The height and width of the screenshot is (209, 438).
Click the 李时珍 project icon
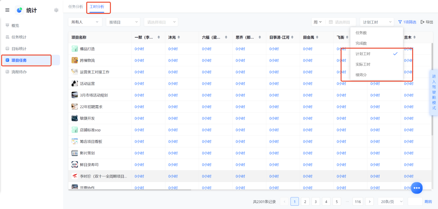coord(75,176)
